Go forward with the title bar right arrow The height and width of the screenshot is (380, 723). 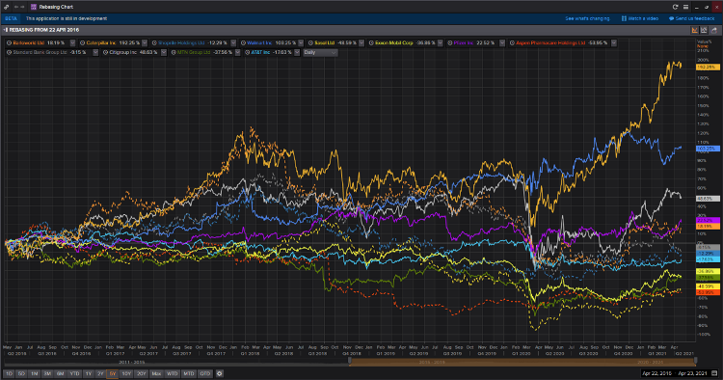pyautogui.click(x=22, y=7)
